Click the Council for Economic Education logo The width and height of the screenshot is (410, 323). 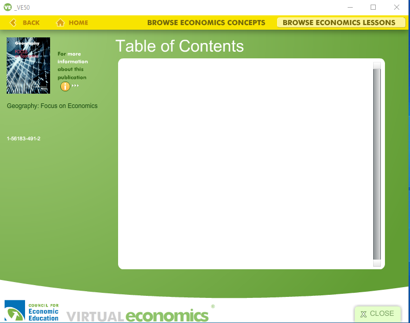pyautogui.click(x=32, y=311)
